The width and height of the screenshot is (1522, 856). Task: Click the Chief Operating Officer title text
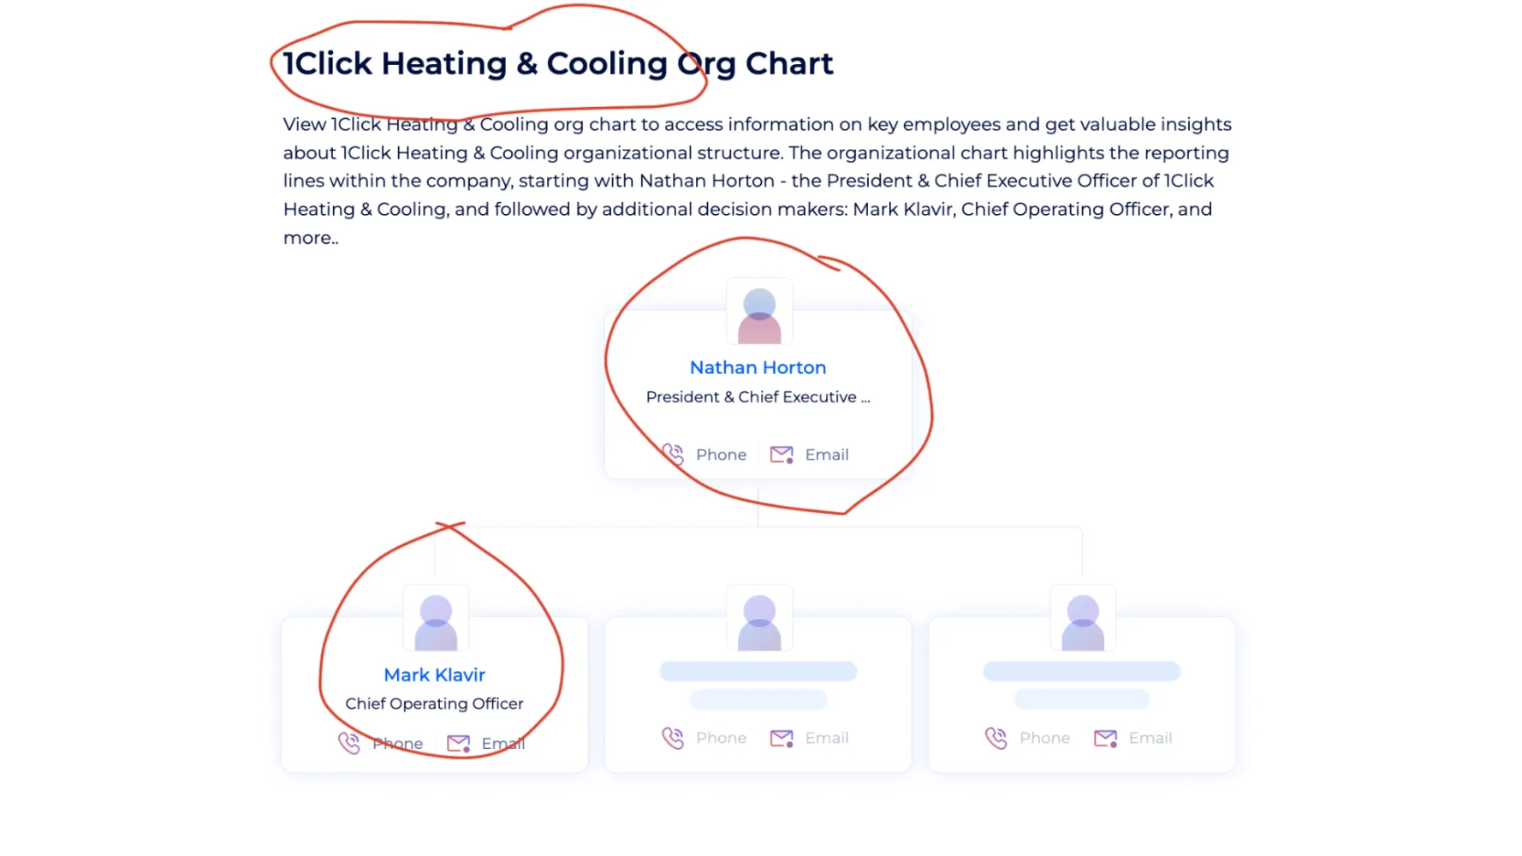tap(435, 704)
